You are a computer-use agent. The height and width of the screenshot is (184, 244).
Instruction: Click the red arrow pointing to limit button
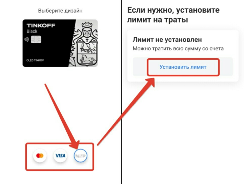tap(126, 112)
